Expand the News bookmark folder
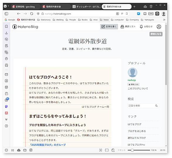The width and height of the screenshot is (172, 158). 104,20
